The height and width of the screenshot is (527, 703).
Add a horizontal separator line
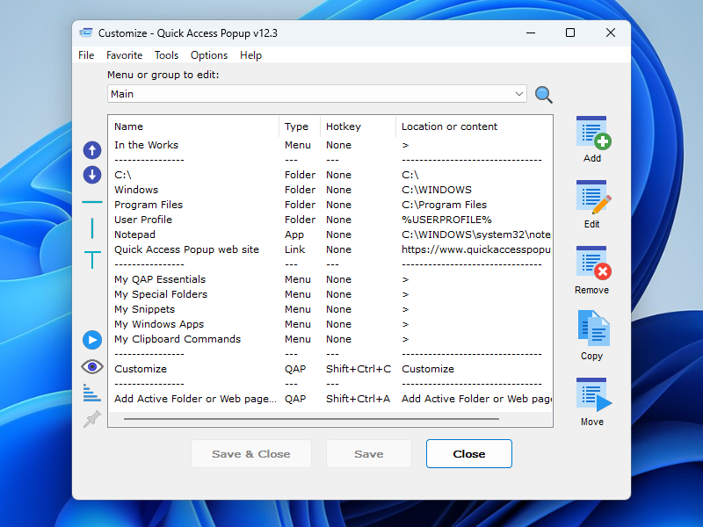[92, 203]
